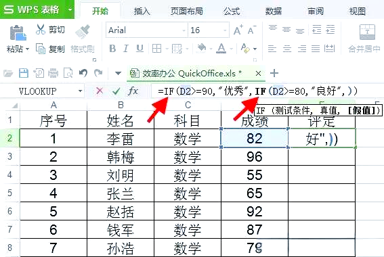Align text right

point(302,49)
